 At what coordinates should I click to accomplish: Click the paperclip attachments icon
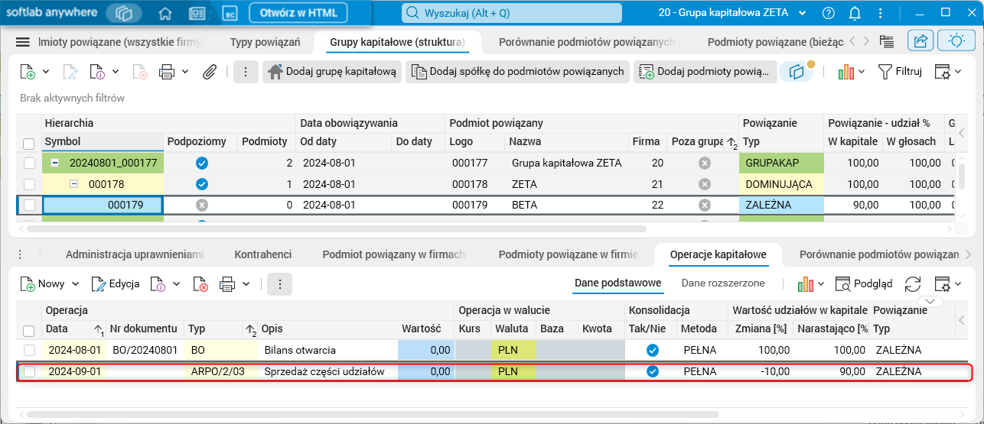click(x=209, y=72)
